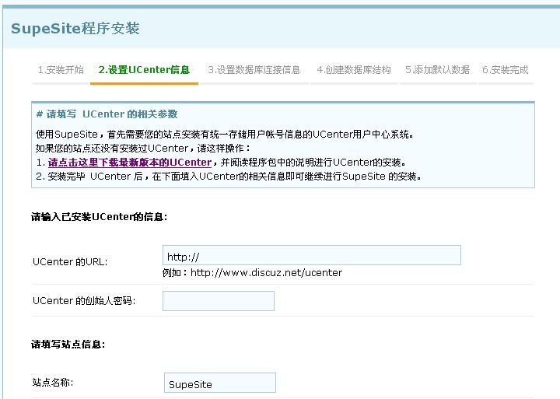Click the heading 请填写 UCenter 的相关参数
Viewport: 560px width, 399px height.
107,114
